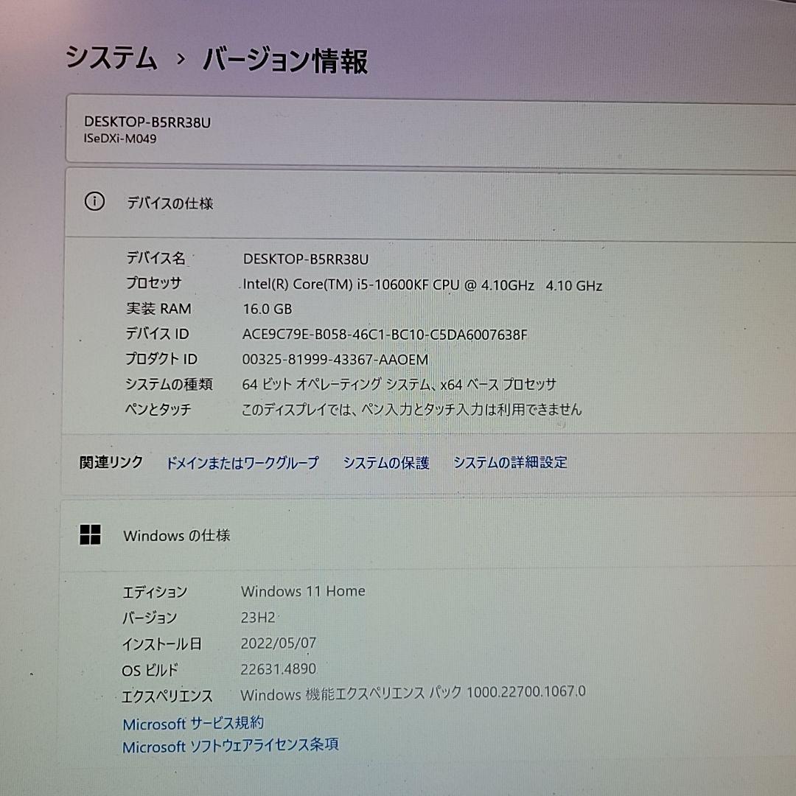This screenshot has height=796, width=796.
Task: Open Microsoft ソフトウェアライセンス条項
Action: (230, 745)
